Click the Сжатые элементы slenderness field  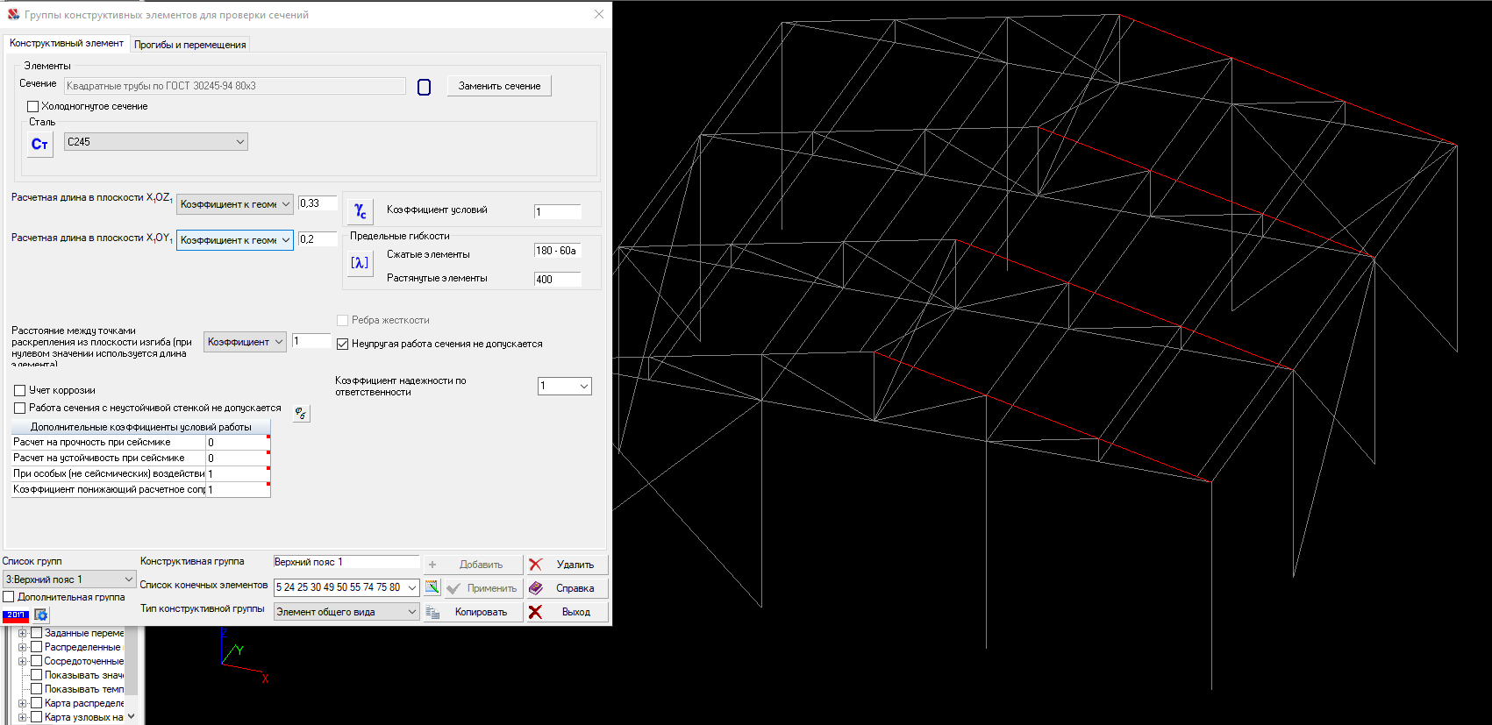tap(558, 251)
